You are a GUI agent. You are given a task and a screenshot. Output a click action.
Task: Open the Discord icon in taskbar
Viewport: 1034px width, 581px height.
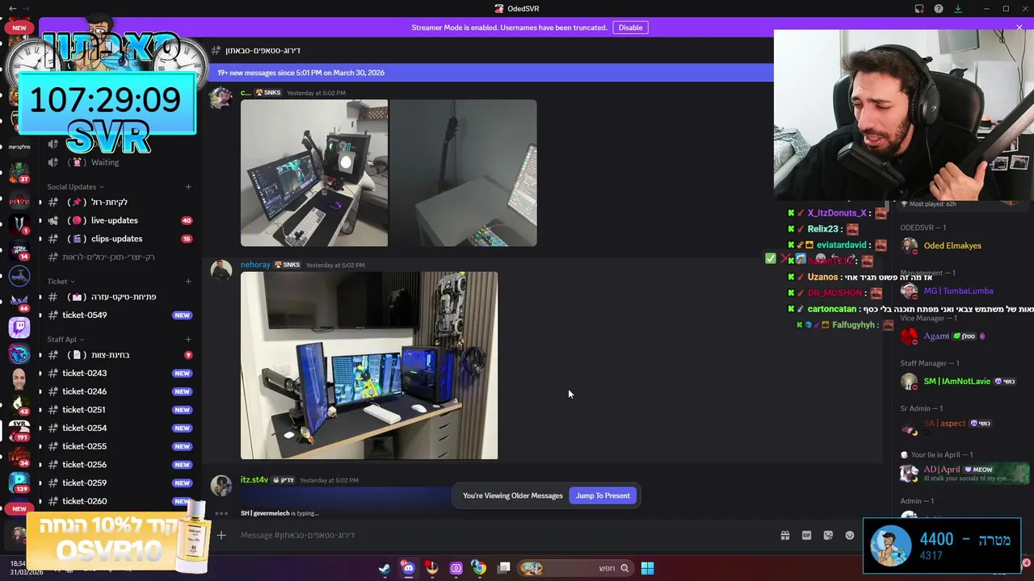[408, 568]
